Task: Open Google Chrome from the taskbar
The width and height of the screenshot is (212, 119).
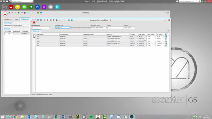Action: coord(16,117)
